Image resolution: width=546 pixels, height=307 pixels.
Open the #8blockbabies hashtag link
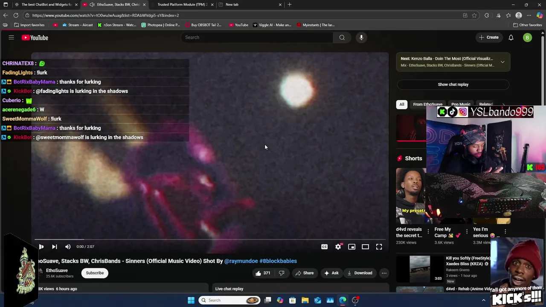click(278, 261)
